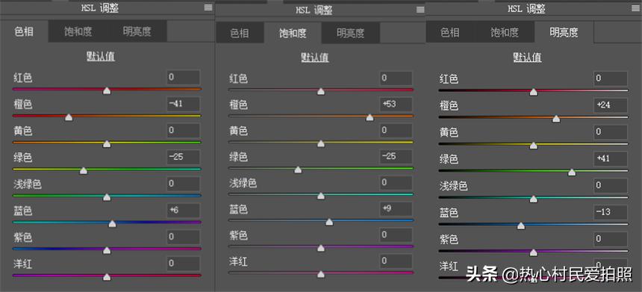This screenshot has width=642, height=292.
Task: Focus the 紫色 saturation value field
Action: (396, 235)
